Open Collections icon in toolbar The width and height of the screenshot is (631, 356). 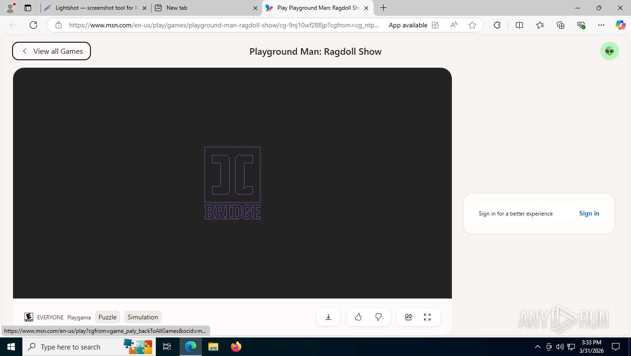(560, 25)
